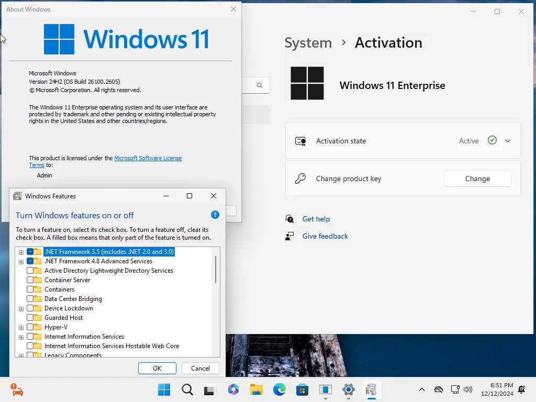The image size is (536, 402).
Task: Select the Data Center Bridging label
Action: [x=73, y=299]
